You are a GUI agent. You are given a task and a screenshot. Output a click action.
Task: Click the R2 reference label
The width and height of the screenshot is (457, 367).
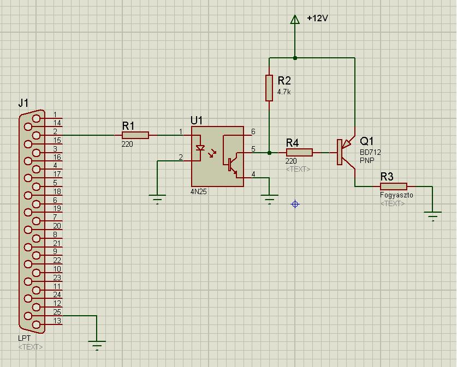point(284,81)
